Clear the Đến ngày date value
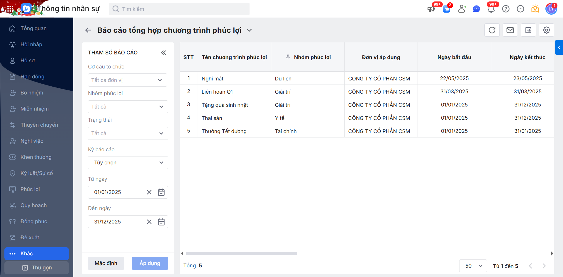The image size is (563, 277). point(149,222)
